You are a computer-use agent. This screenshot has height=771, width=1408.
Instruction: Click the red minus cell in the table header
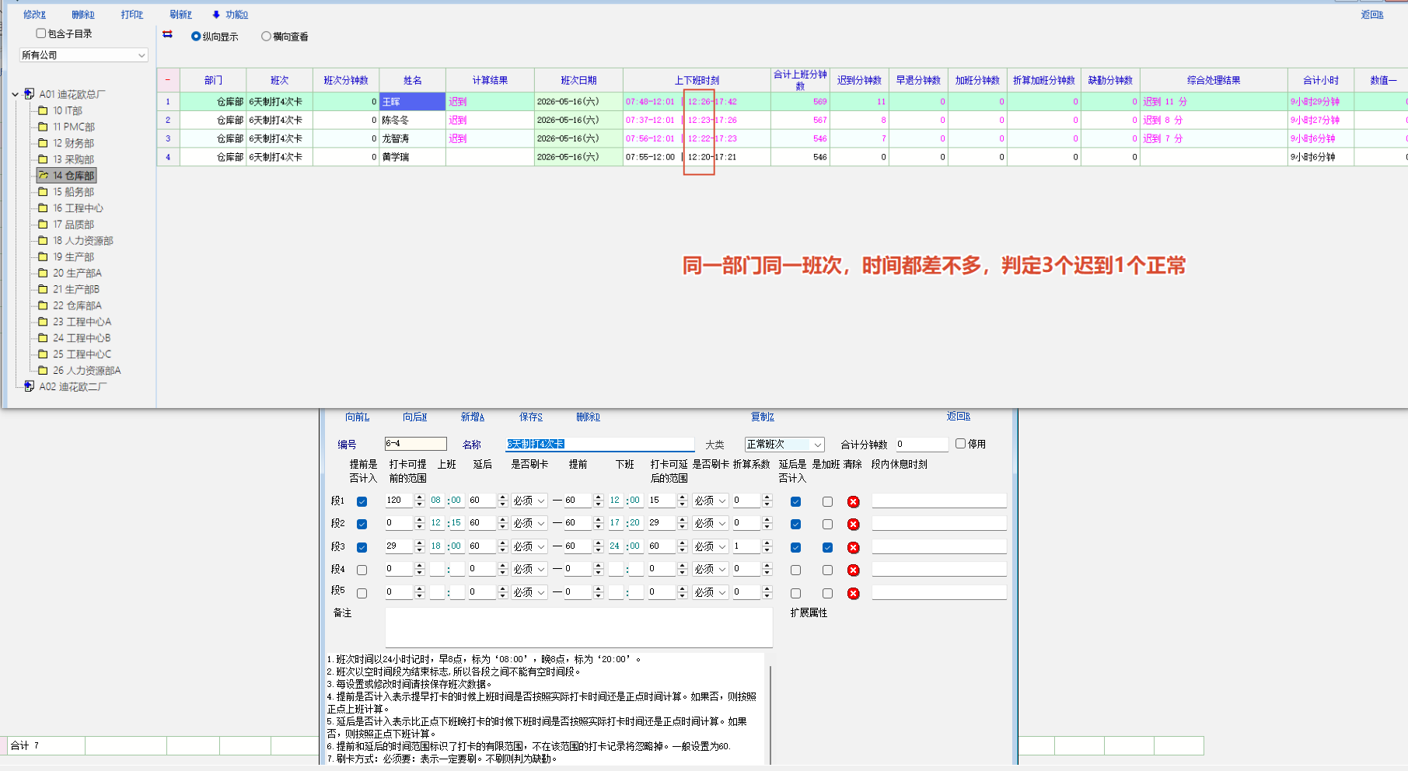(x=168, y=80)
